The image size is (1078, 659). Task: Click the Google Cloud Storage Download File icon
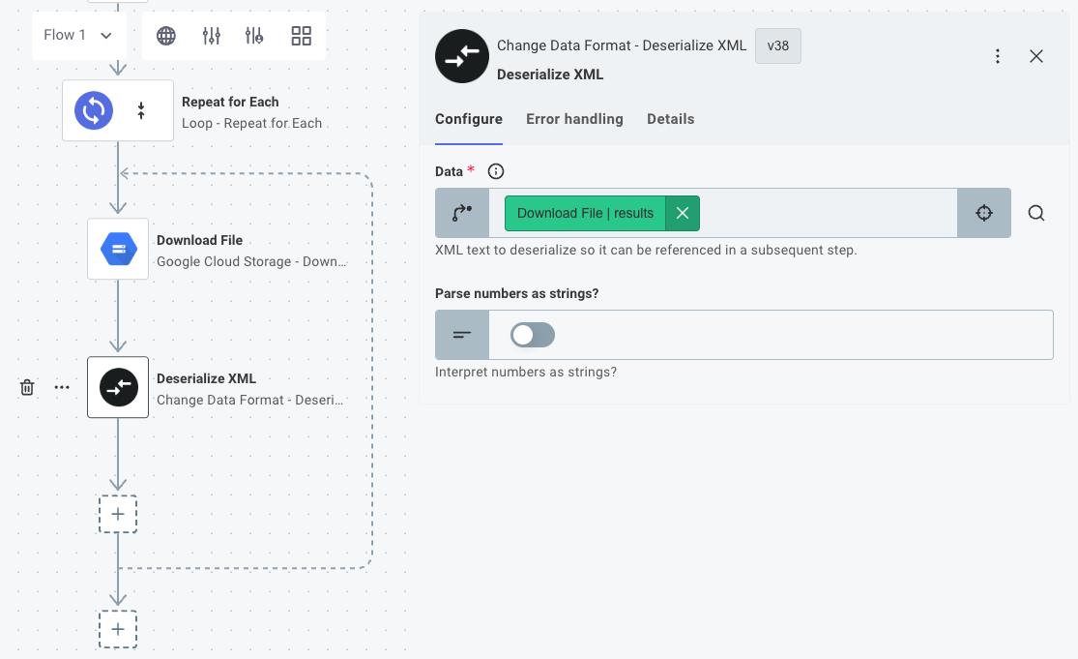point(118,249)
